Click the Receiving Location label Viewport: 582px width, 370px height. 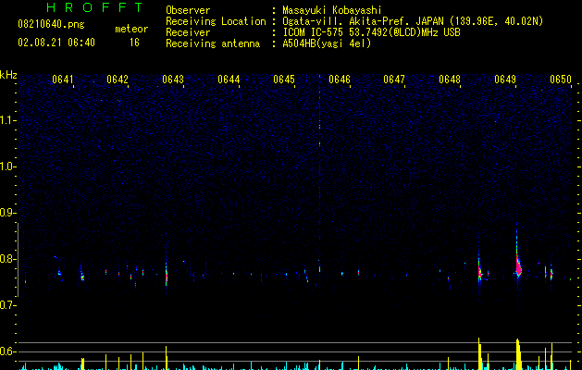point(216,21)
